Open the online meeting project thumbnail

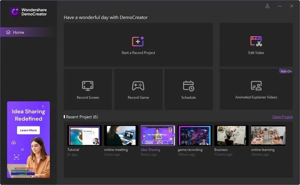click(121, 135)
